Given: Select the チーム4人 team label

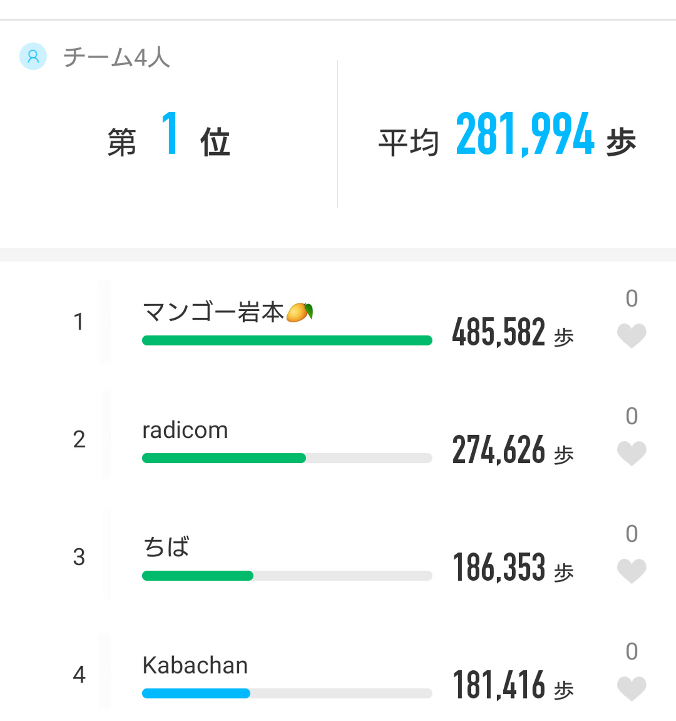Looking at the screenshot, I should tap(116, 57).
